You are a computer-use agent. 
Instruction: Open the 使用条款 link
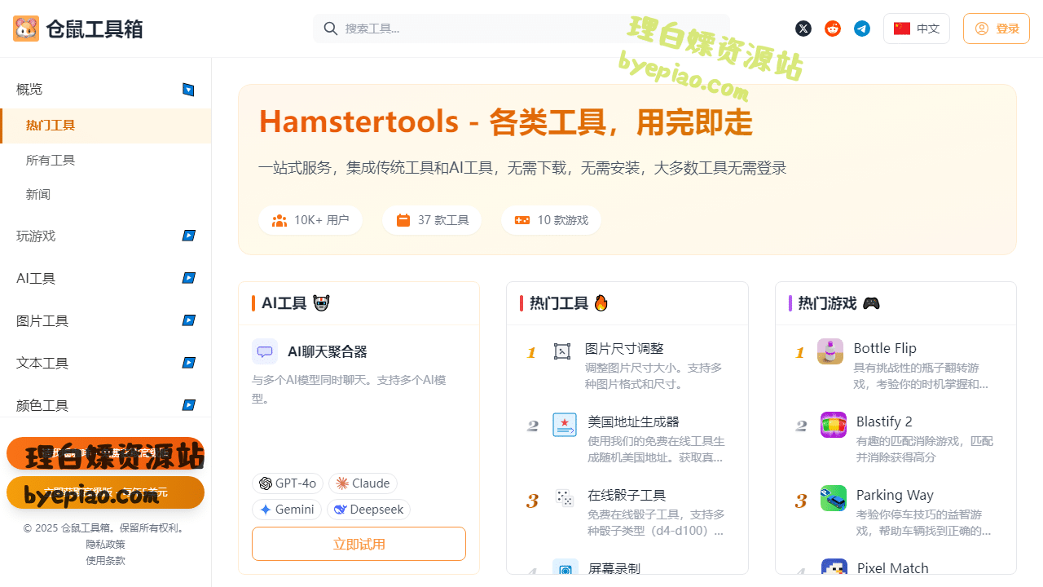106,561
